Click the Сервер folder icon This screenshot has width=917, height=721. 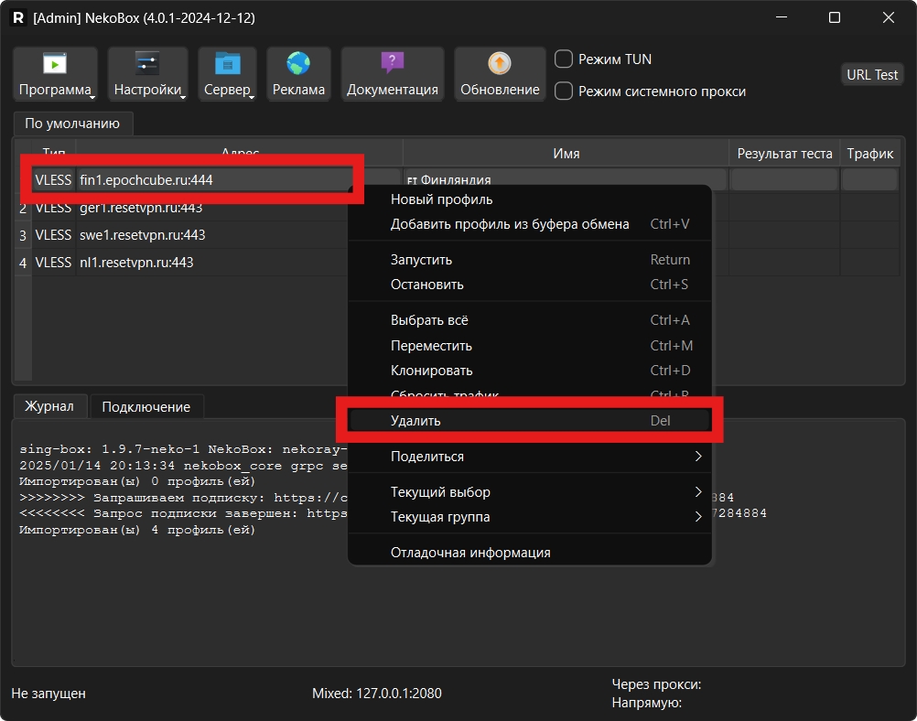pyautogui.click(x=227, y=64)
